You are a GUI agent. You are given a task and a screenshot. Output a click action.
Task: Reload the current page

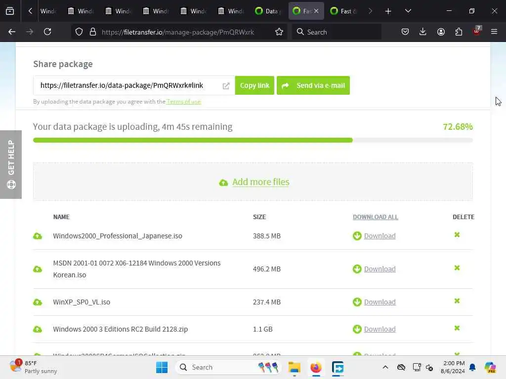47,32
